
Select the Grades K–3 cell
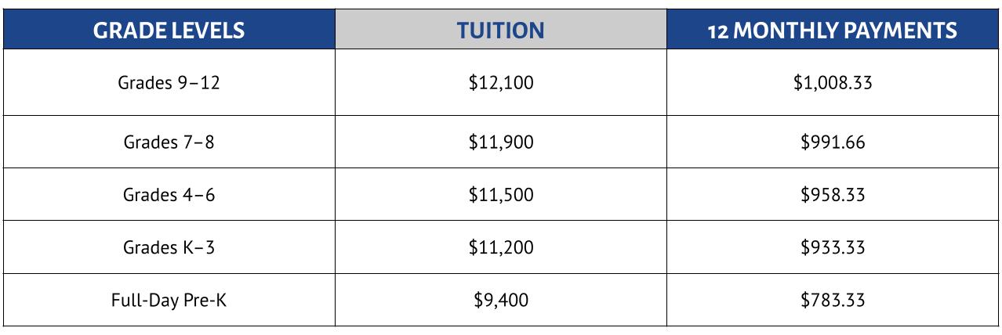tap(169, 247)
